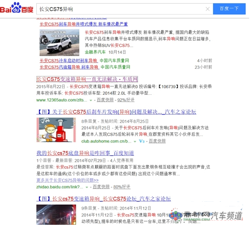
Task: Clear the search box with the X icon
Action: point(207,9)
